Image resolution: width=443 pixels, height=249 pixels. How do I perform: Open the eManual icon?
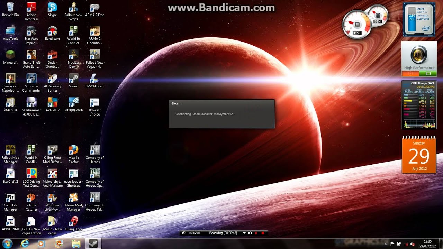click(x=10, y=104)
